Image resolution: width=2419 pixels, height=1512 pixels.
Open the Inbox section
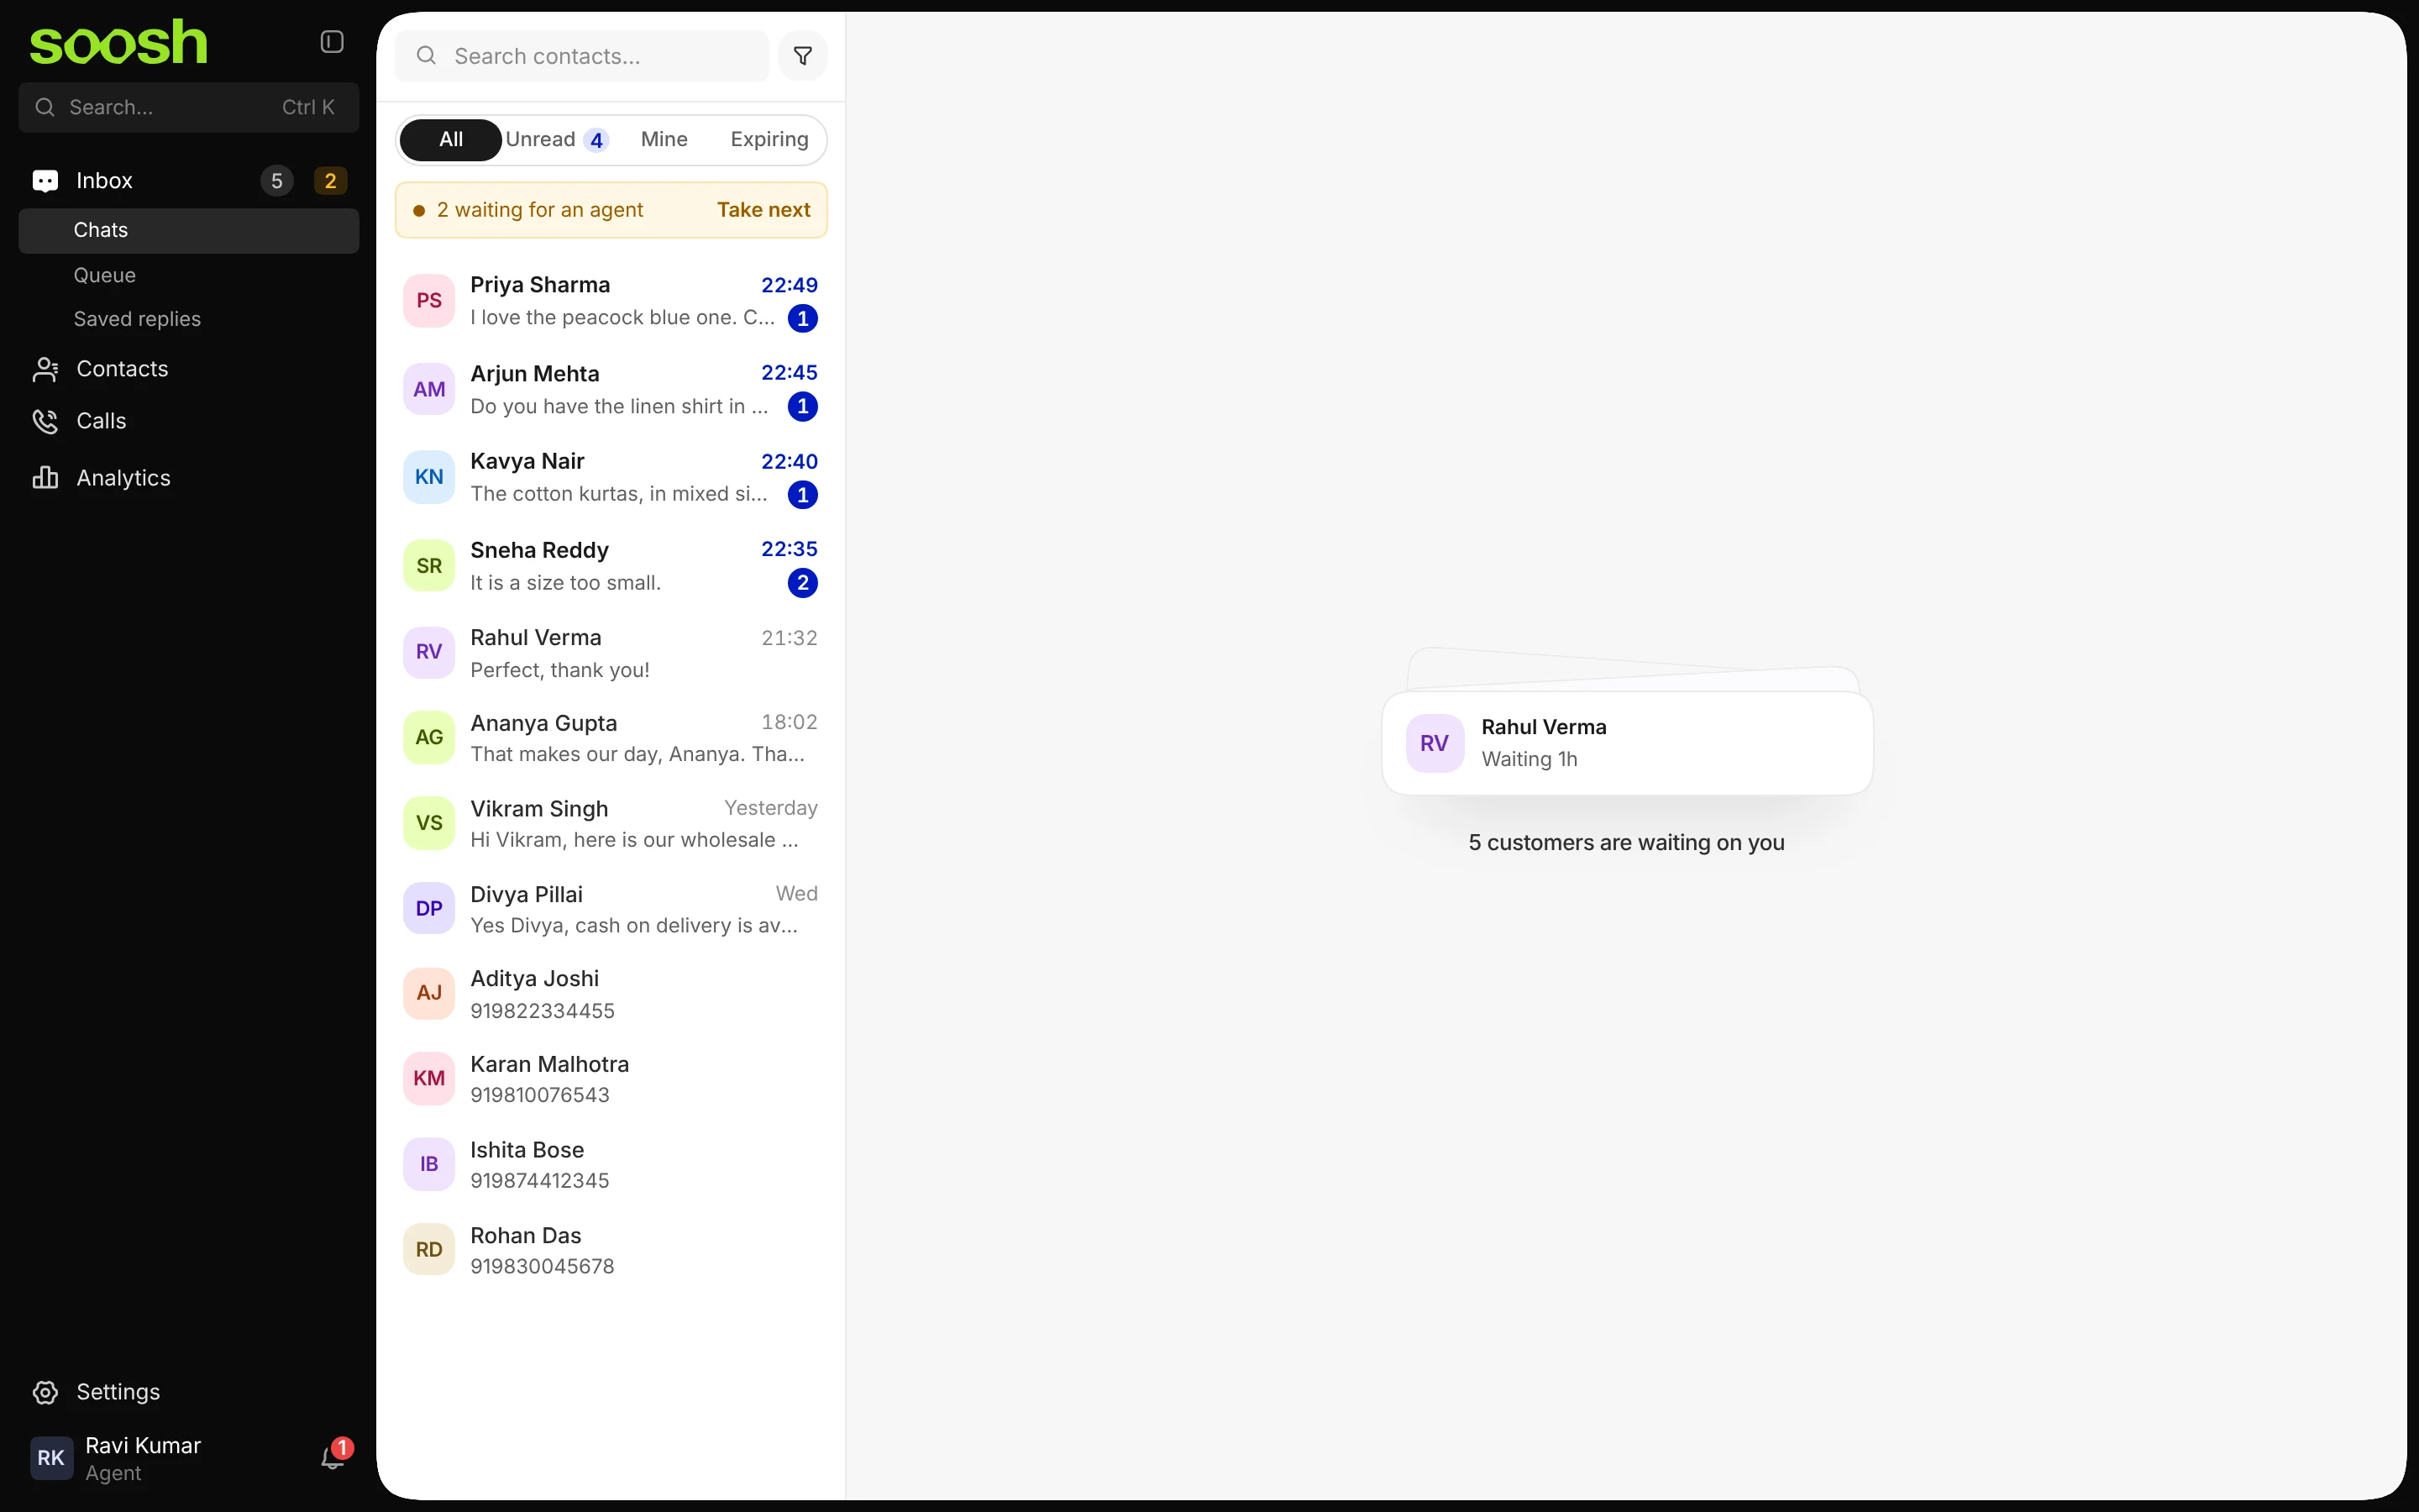tap(189, 181)
